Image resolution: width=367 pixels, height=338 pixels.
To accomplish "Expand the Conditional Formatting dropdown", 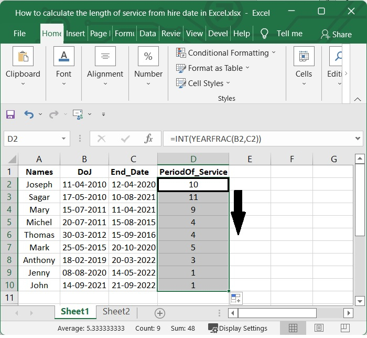I will [x=274, y=53].
